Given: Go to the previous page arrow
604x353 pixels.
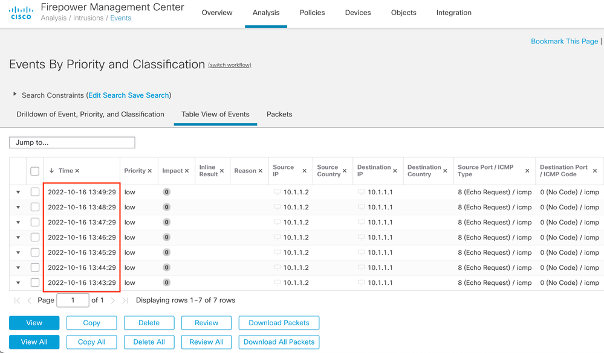Looking at the screenshot, I should (x=29, y=301).
